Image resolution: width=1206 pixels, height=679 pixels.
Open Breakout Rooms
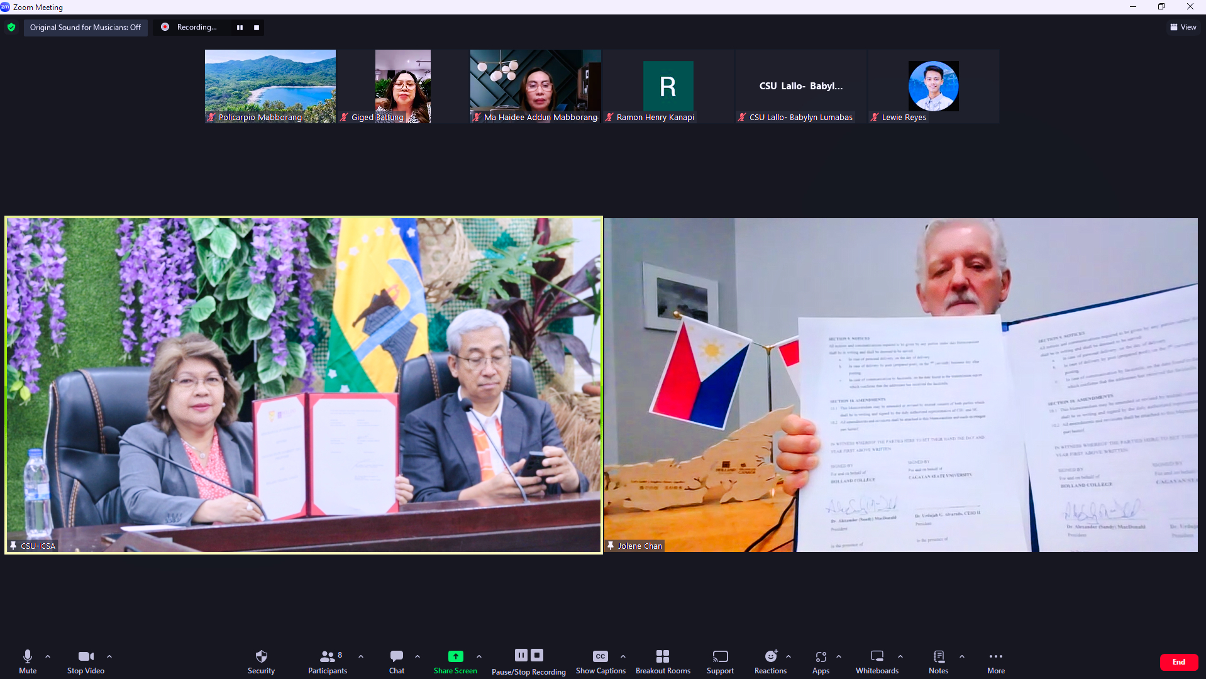coord(662,656)
